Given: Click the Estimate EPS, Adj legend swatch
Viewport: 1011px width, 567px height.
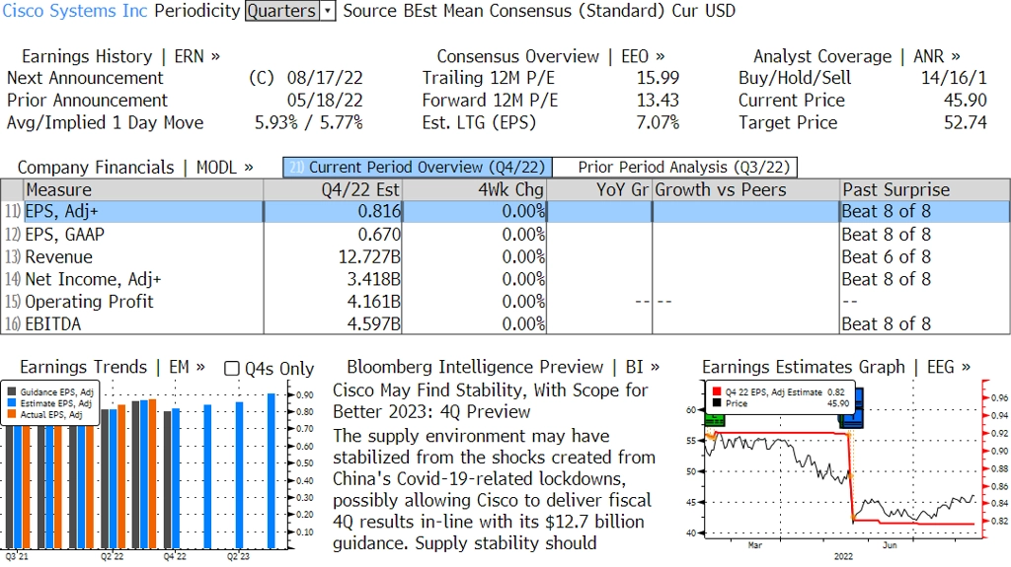Looking at the screenshot, I should pos(12,403).
